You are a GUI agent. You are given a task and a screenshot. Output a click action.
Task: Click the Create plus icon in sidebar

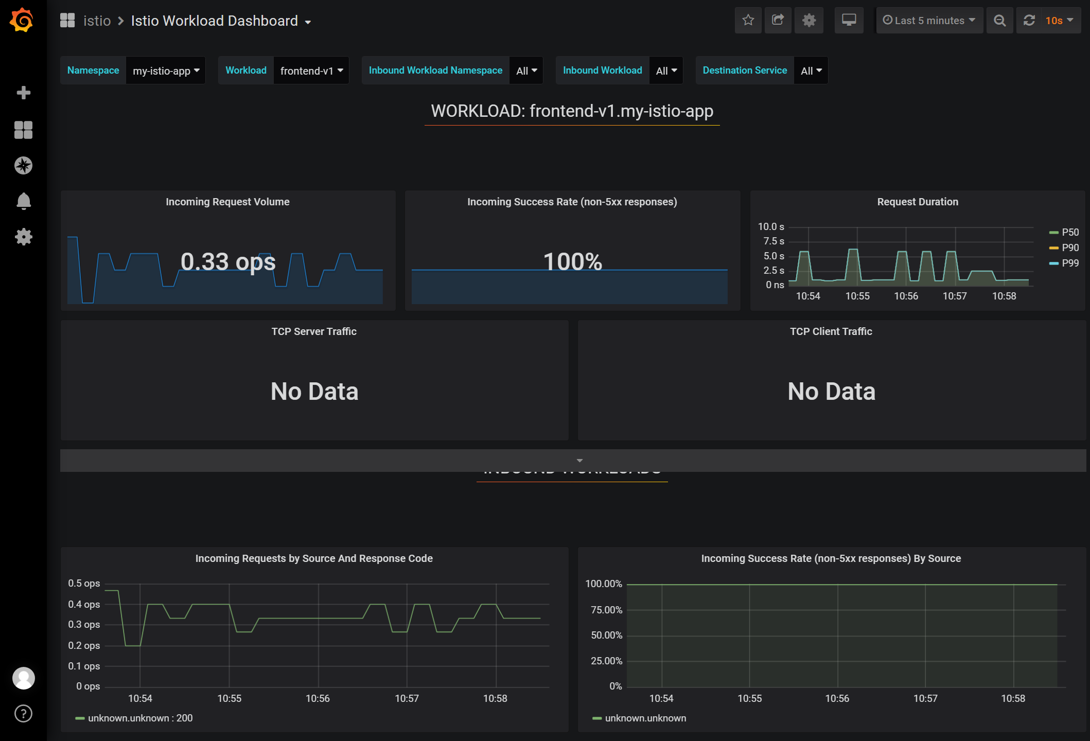click(23, 93)
